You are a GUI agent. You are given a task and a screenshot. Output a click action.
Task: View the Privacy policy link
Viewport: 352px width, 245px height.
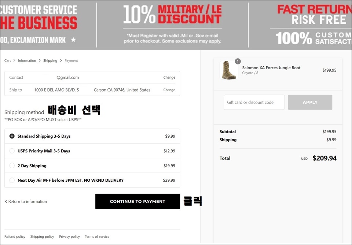click(69, 237)
